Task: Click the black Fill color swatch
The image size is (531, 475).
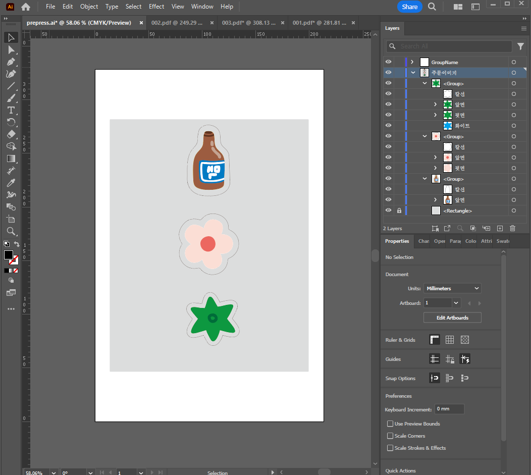Action: 9,255
